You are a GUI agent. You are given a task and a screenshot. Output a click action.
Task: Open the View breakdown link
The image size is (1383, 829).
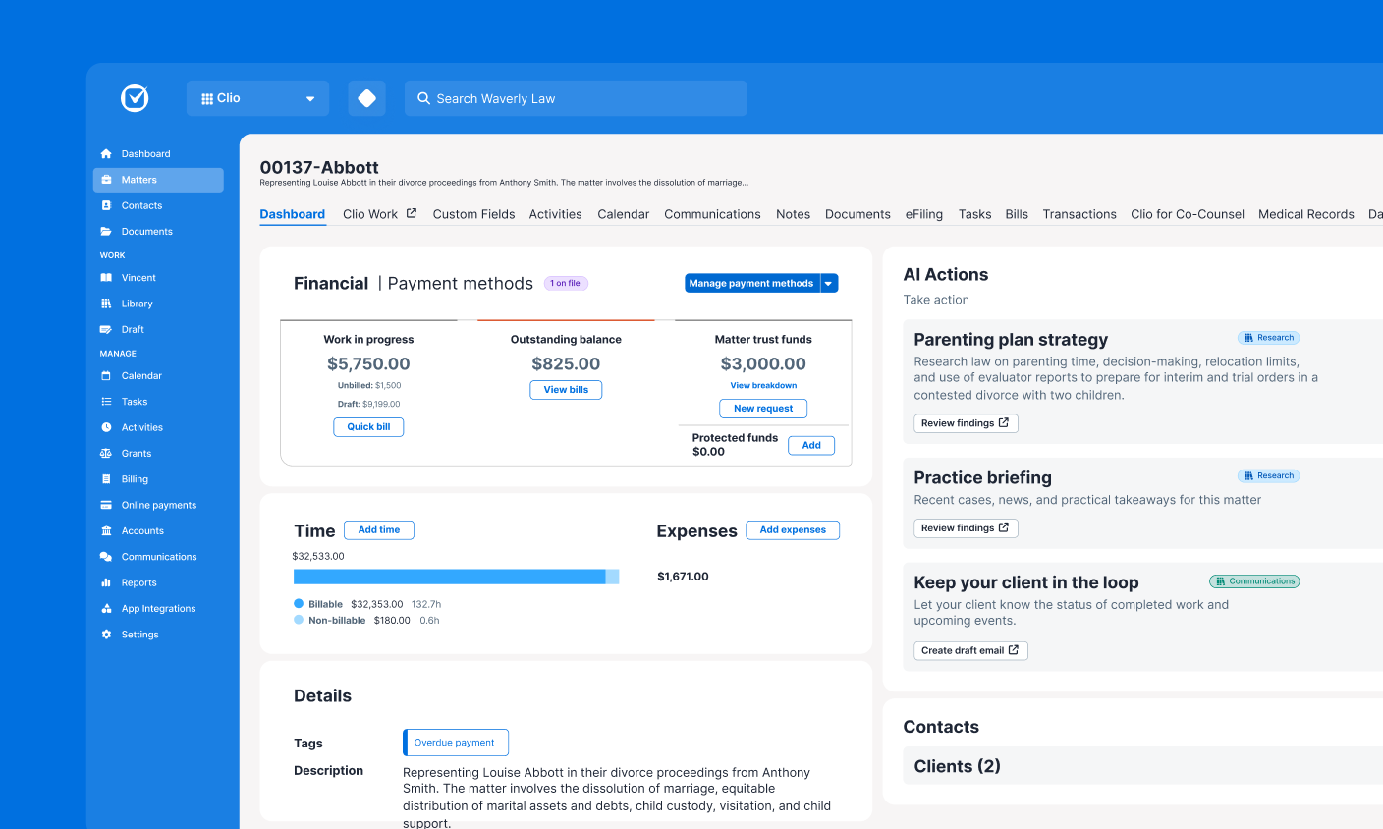click(763, 386)
